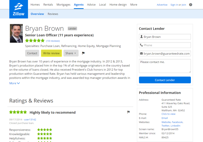The height and width of the screenshot is (142, 203).
Task: Switch to the Reviews tab
Action: tap(53, 14)
